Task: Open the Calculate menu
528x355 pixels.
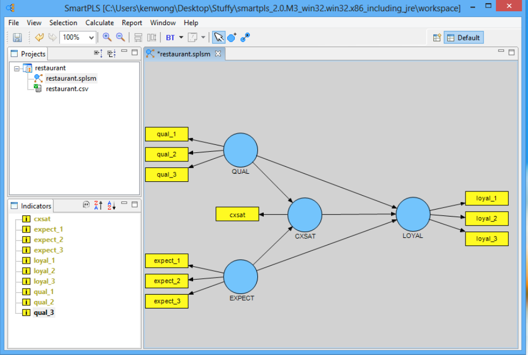Action: [x=100, y=23]
